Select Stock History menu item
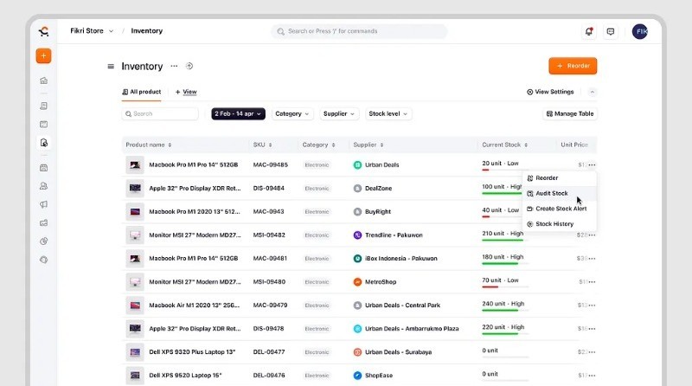 click(x=559, y=224)
